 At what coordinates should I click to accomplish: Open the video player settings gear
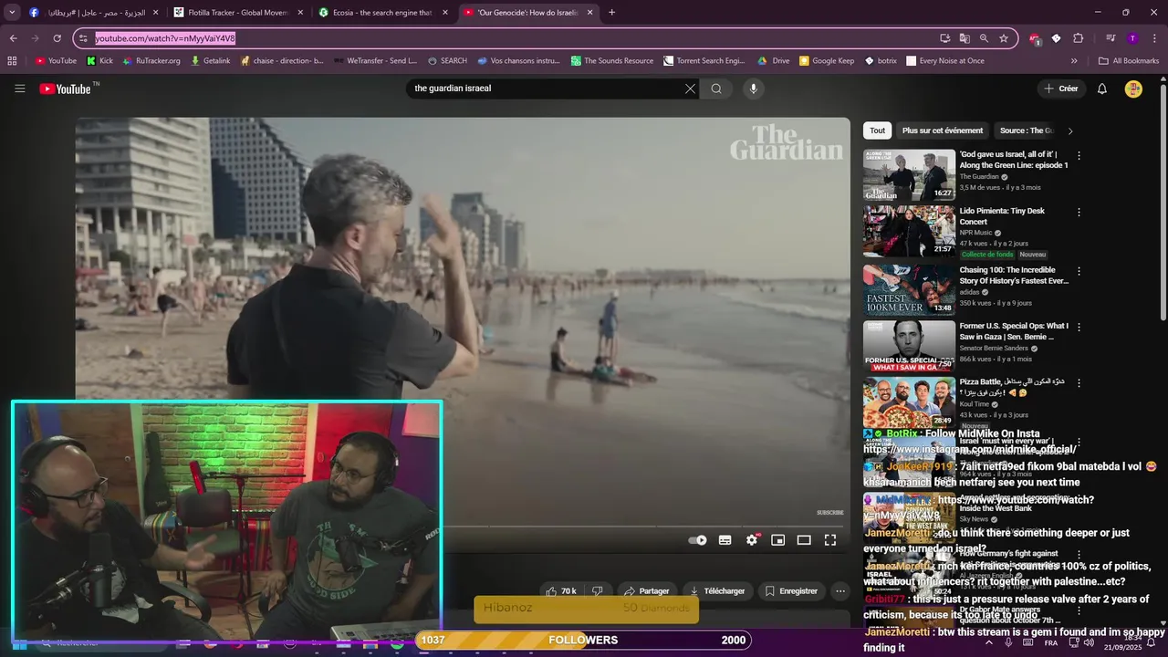(752, 540)
